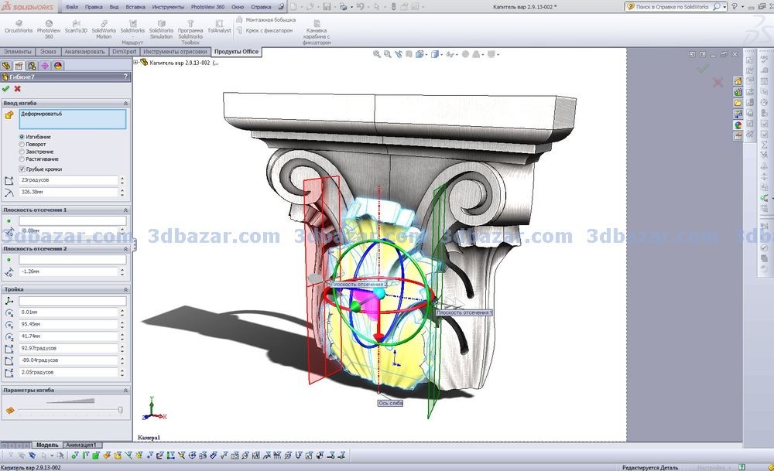This screenshot has width=774, height=471.
Task: Collapse the Плоскость отсечения 1 section
Action: coord(125,210)
